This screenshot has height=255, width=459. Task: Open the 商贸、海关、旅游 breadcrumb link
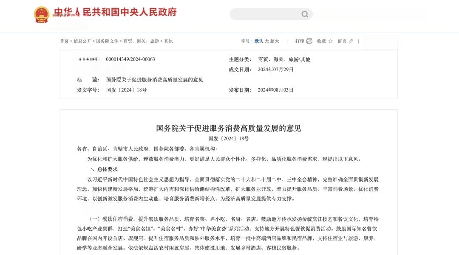coord(141,41)
